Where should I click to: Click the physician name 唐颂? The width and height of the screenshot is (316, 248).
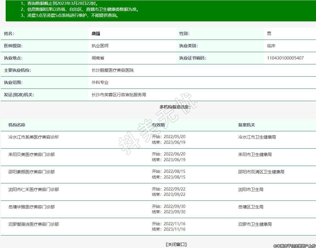coord(96,34)
